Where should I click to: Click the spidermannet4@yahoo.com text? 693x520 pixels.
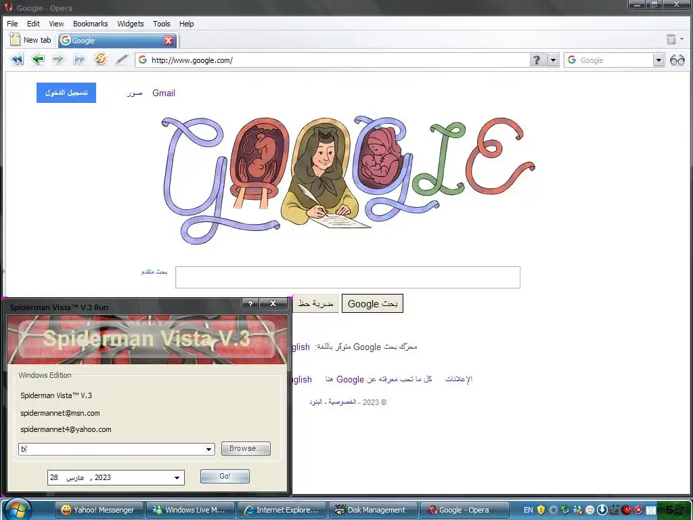(66, 429)
